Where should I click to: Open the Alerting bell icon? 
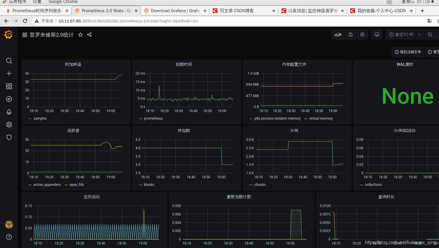(9, 112)
